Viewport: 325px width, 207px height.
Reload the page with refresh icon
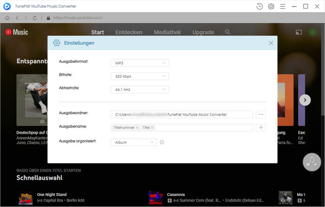35,18
